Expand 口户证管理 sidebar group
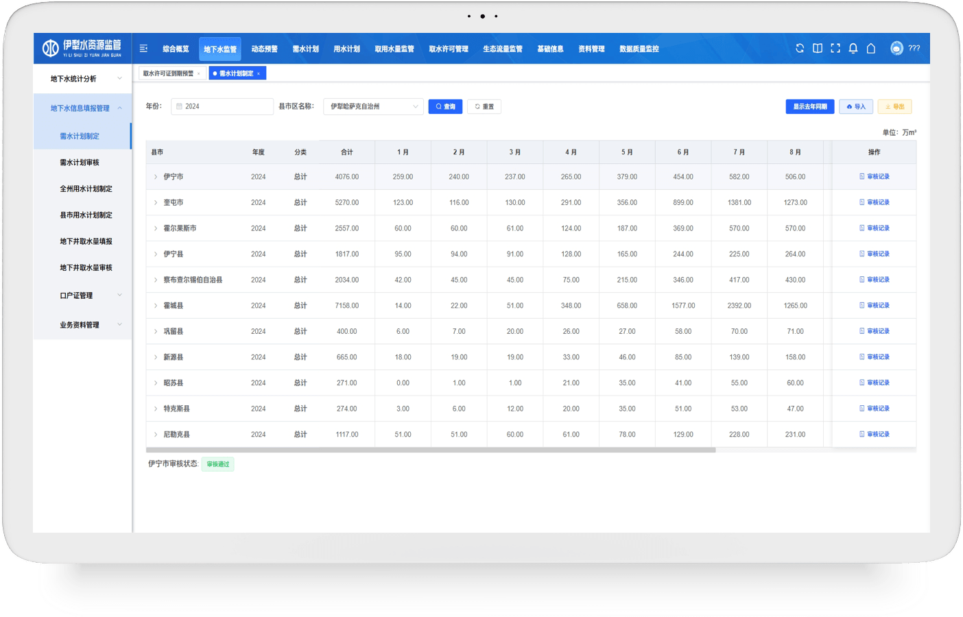The width and height of the screenshot is (963, 617). [82, 295]
